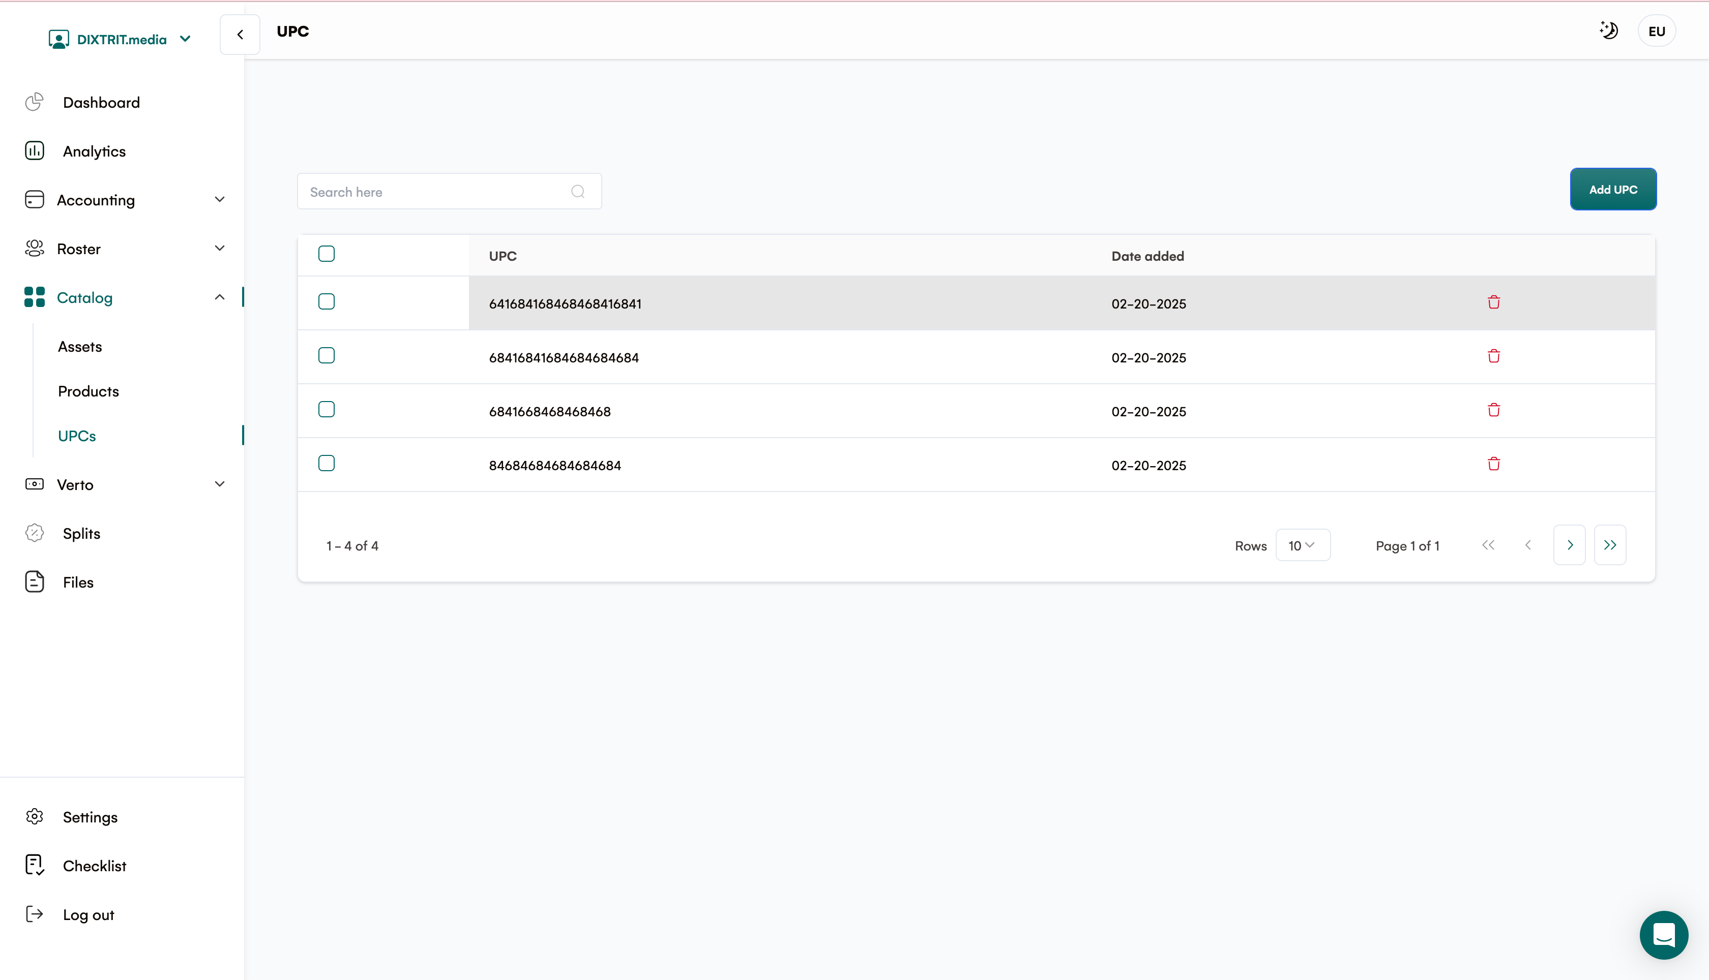Select Assets under Catalog
The image size is (1709, 980).
click(x=80, y=347)
